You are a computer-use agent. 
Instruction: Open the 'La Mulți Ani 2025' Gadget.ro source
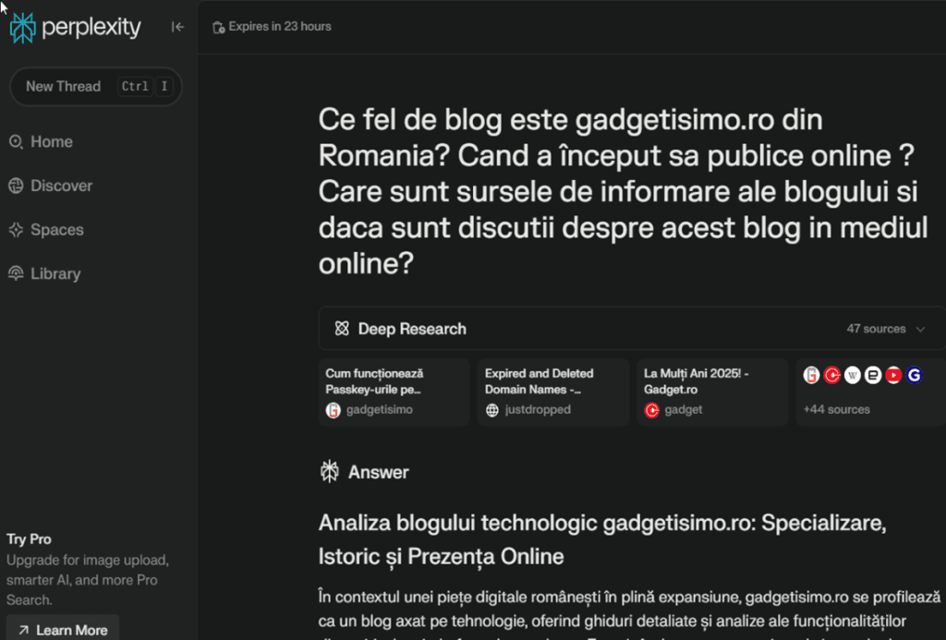pyautogui.click(x=712, y=392)
